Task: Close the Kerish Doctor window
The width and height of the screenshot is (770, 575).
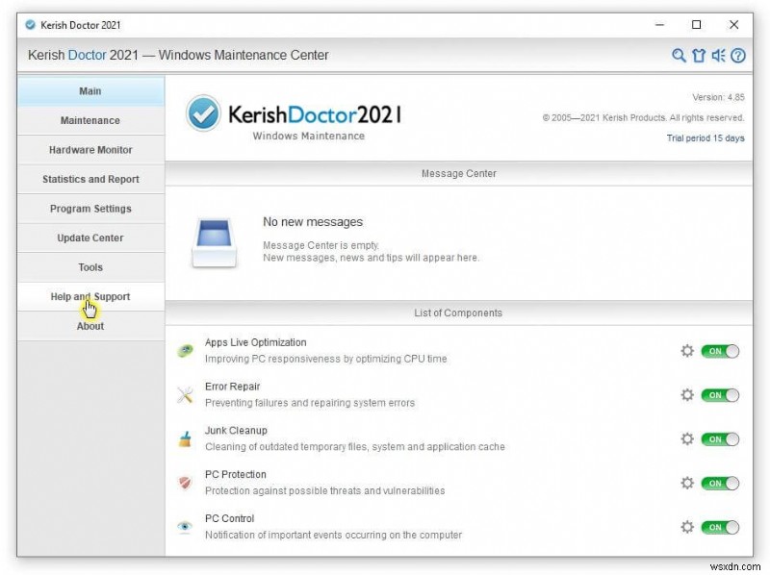Action: 733,25
